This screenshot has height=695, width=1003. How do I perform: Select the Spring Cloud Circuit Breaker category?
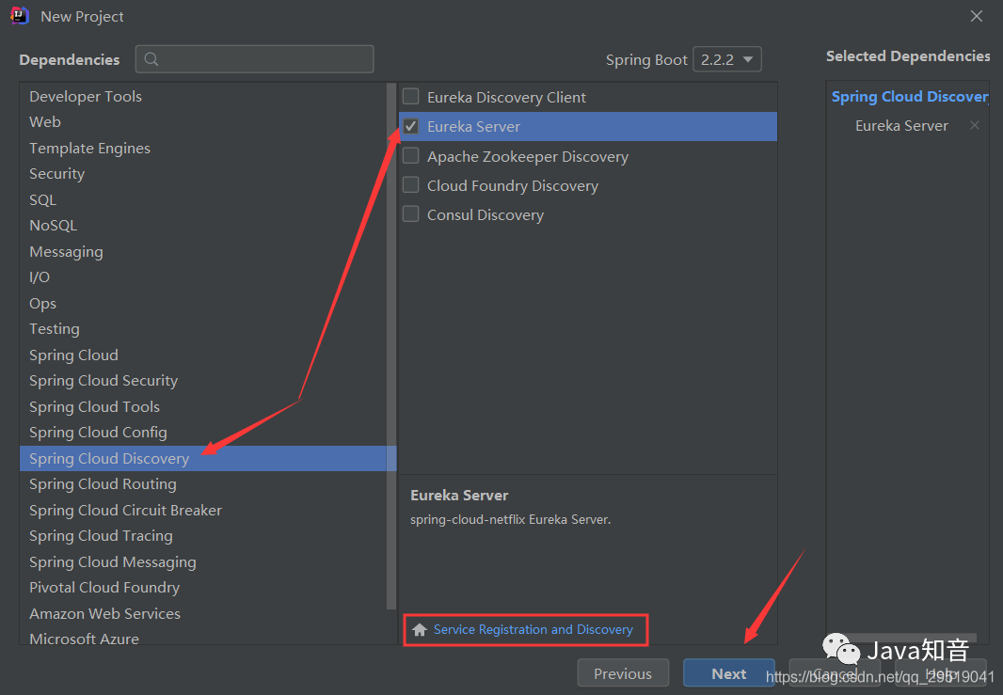[x=203, y=511]
